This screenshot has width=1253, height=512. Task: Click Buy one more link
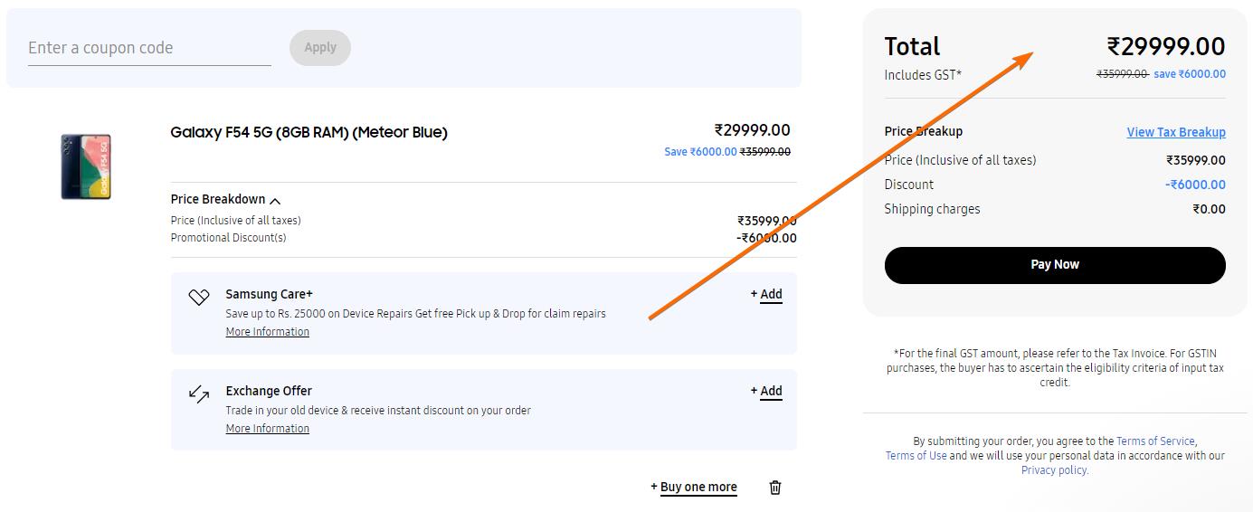coord(694,487)
